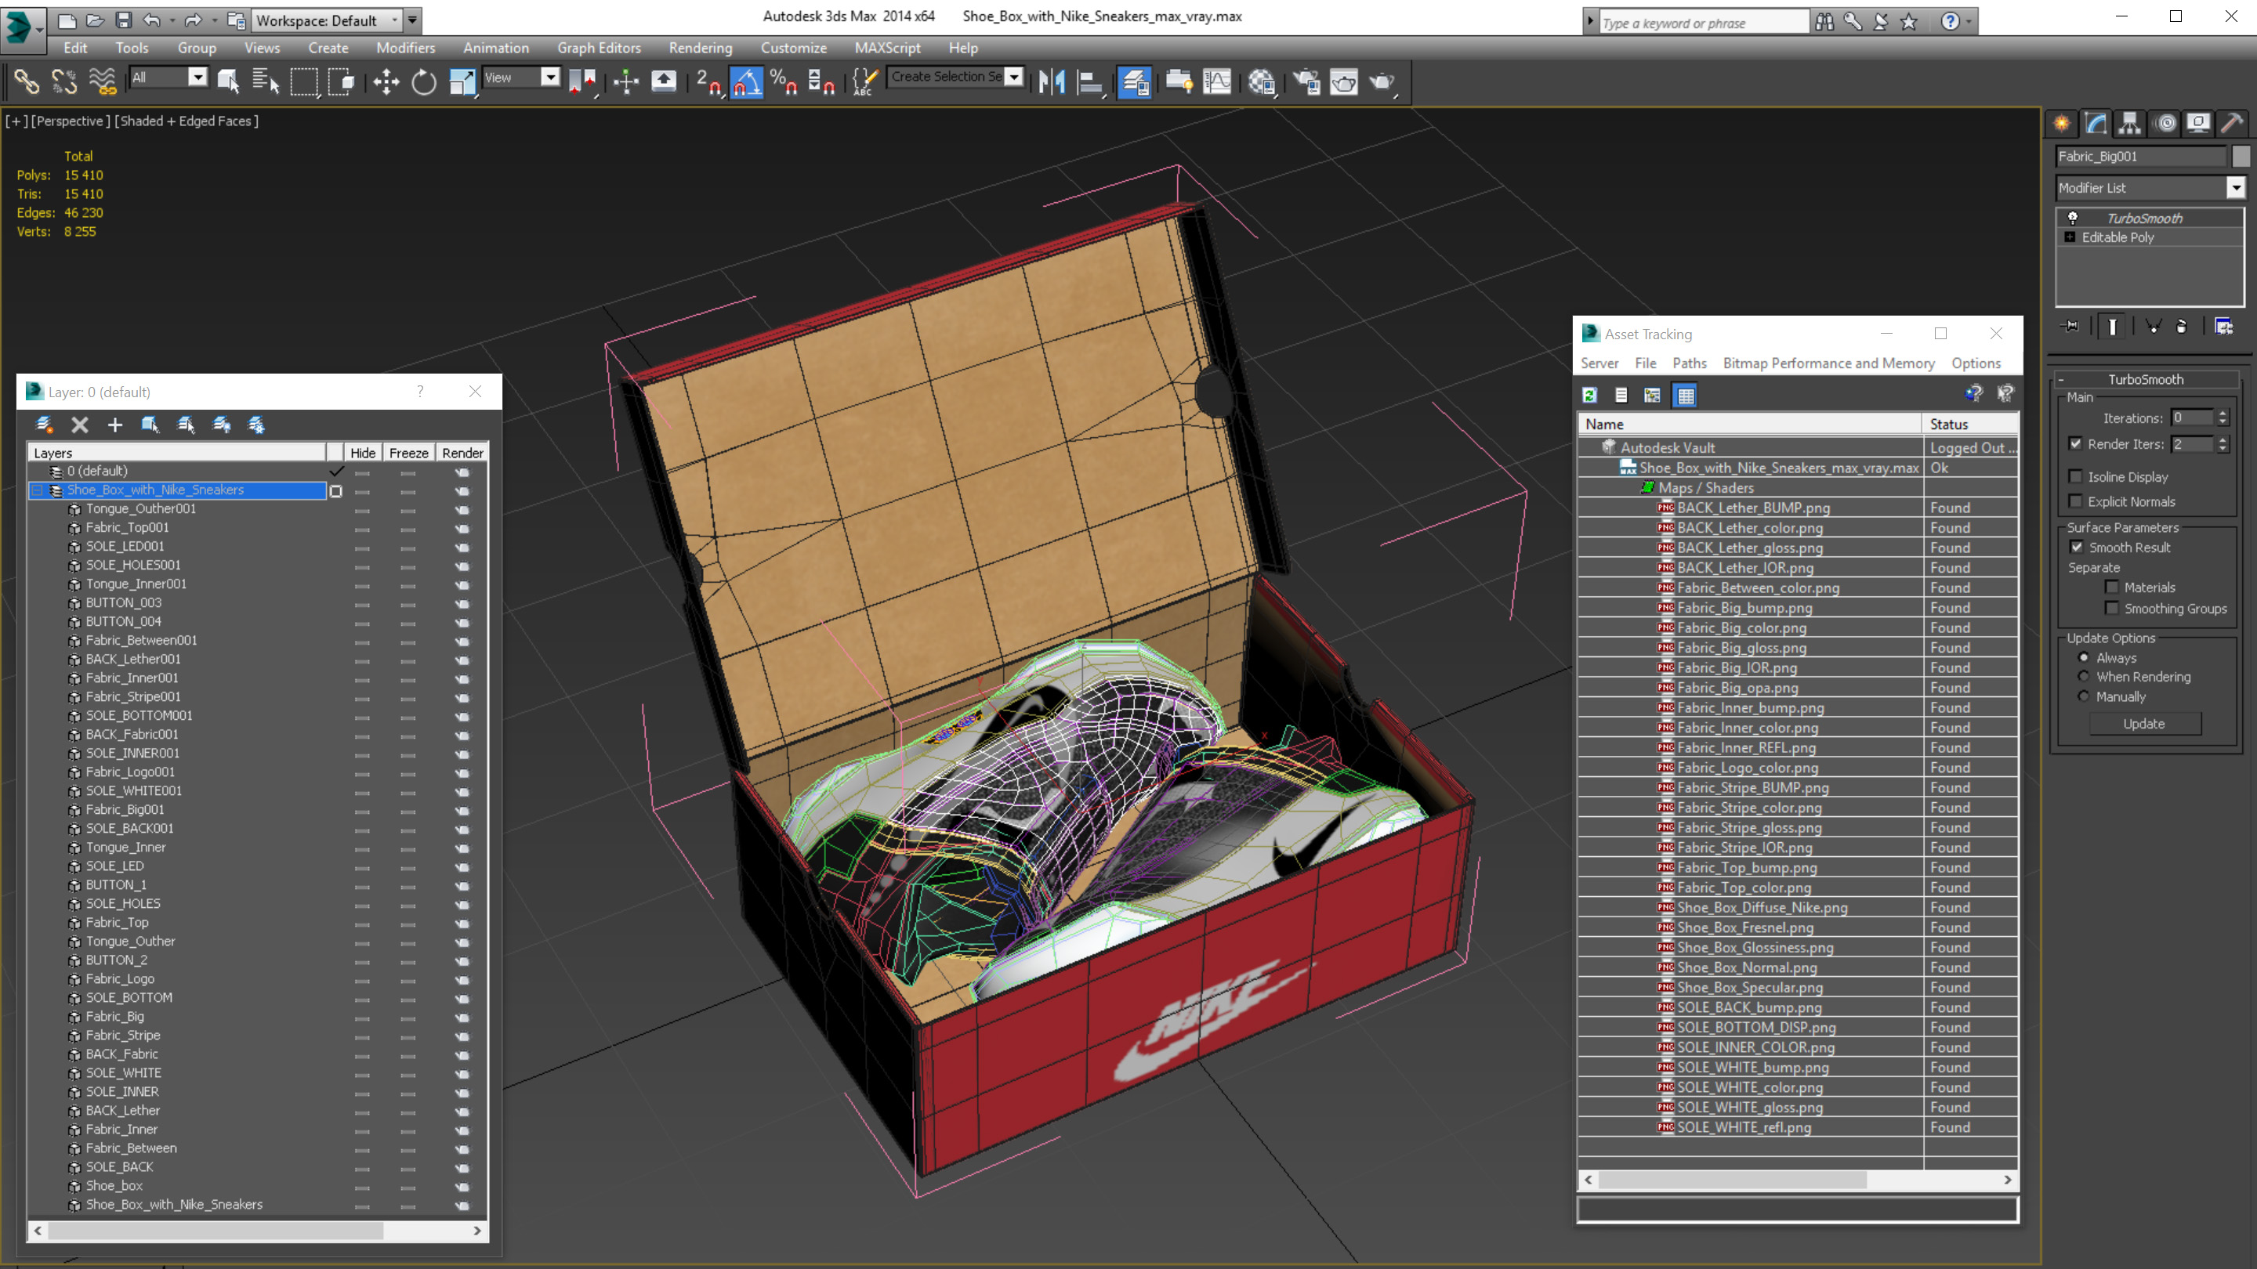
Task: Enable the Isoline Display checkbox
Action: (2076, 477)
